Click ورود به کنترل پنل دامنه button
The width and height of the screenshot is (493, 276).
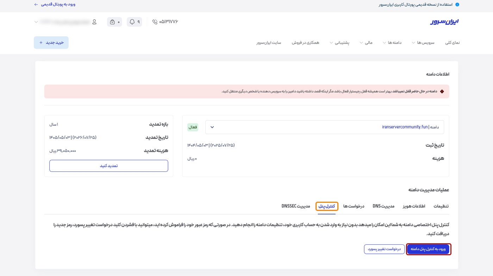point(428,249)
